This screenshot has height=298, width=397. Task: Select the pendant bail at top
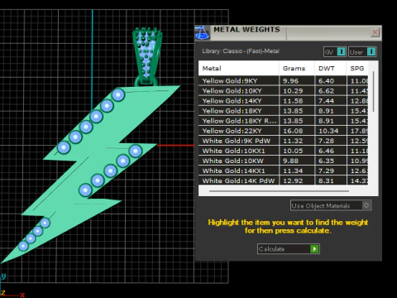click(x=147, y=56)
